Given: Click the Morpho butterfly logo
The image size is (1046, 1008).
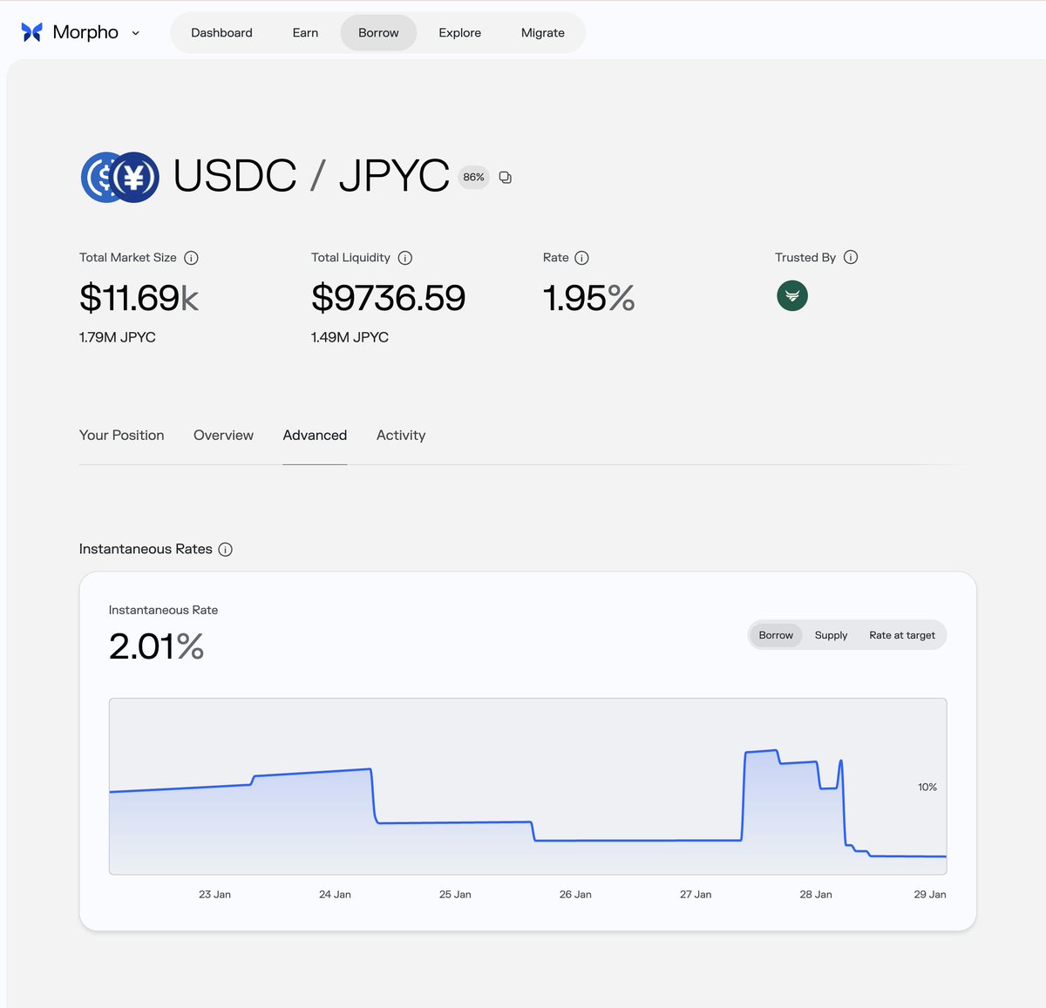Looking at the screenshot, I should [x=32, y=32].
